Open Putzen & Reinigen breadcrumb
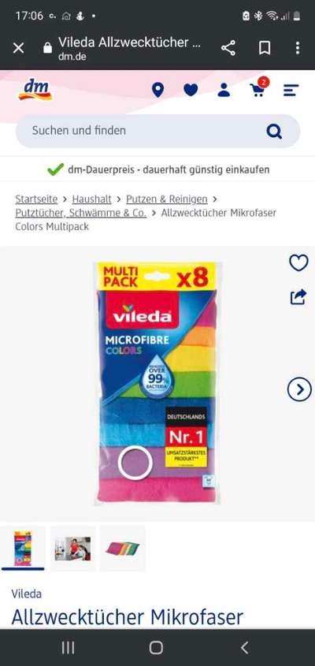The height and width of the screenshot is (666, 315). [x=167, y=199]
